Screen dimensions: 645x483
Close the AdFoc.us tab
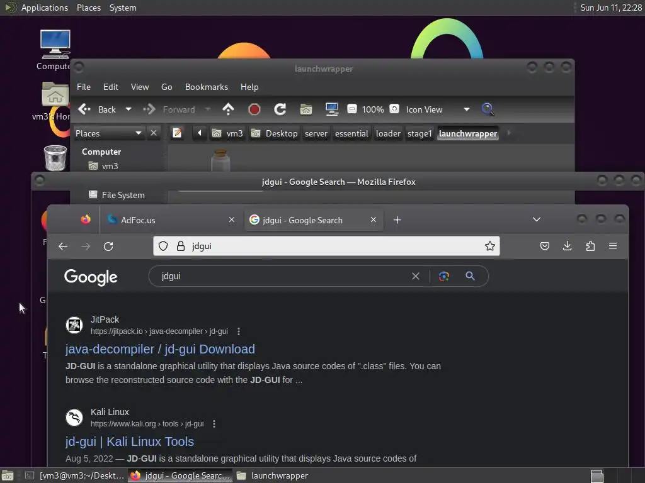pos(232,219)
